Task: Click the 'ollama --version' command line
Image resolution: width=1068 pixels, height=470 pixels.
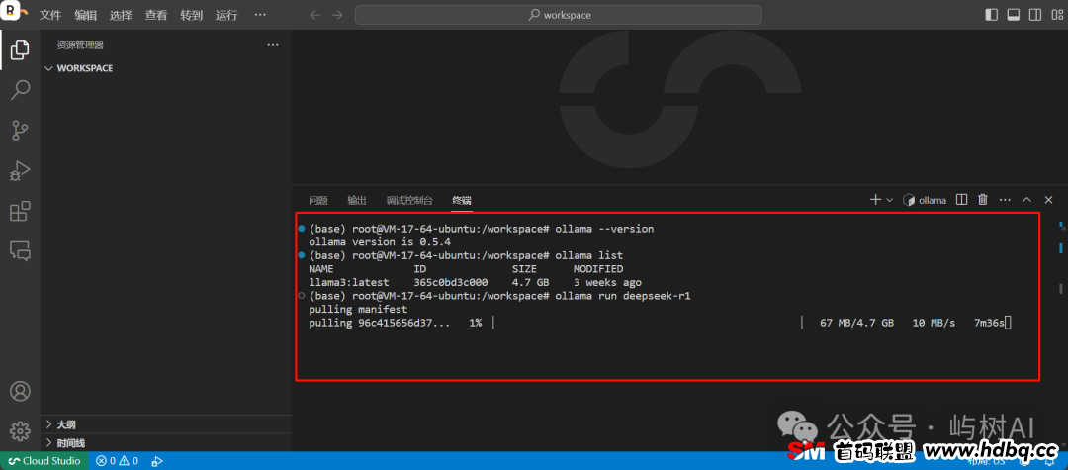Action: click(481, 229)
